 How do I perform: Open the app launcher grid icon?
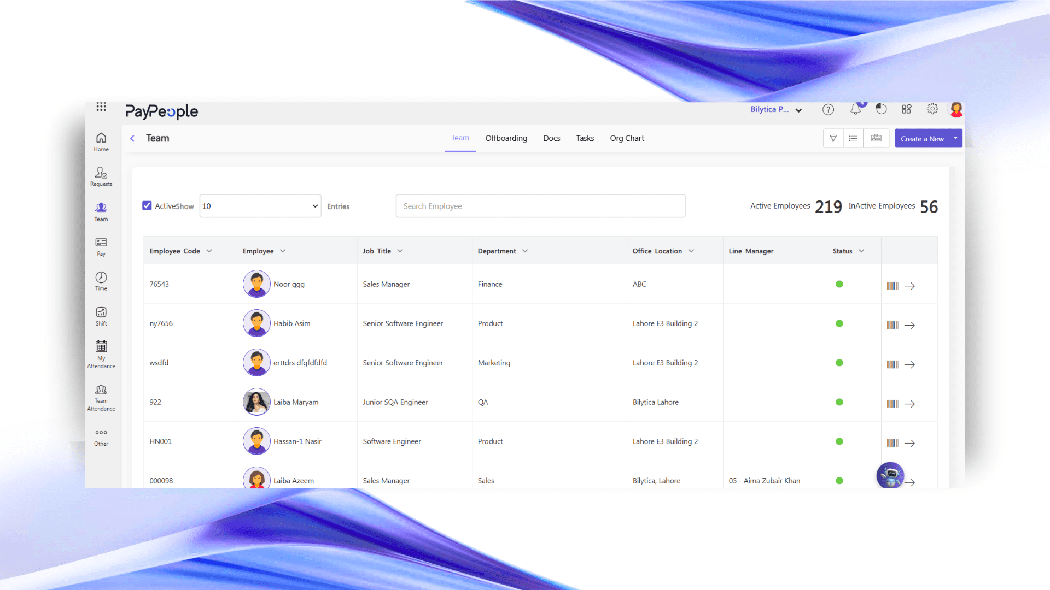[101, 107]
